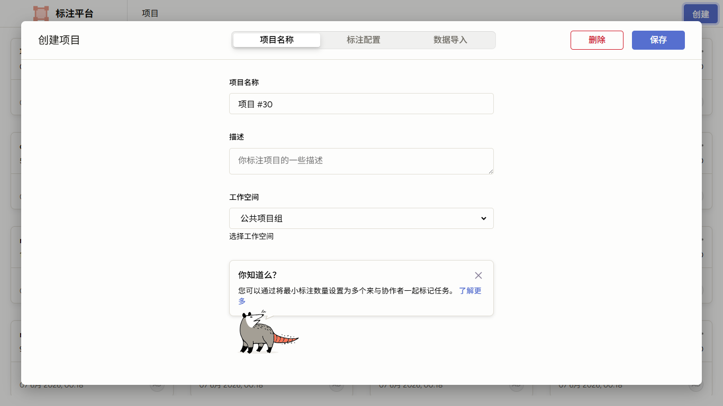723x406 pixels.
Task: Switch to the 数据导入 tab
Action: point(450,40)
